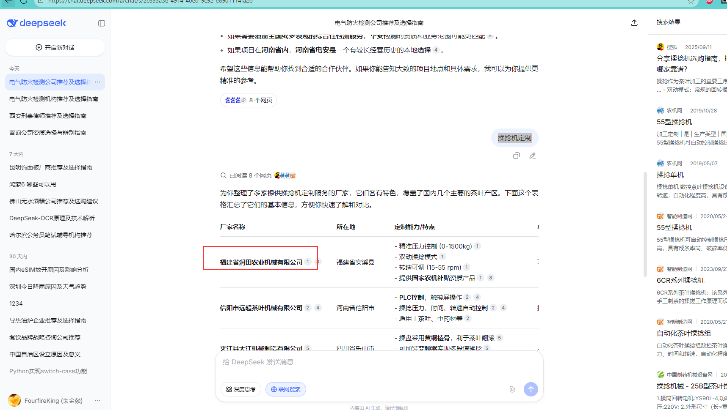
Task: Open the 8 个网页 source chip
Action: (248, 100)
